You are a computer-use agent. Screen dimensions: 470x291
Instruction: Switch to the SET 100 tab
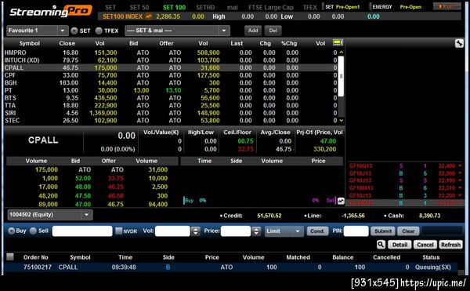[174, 7]
